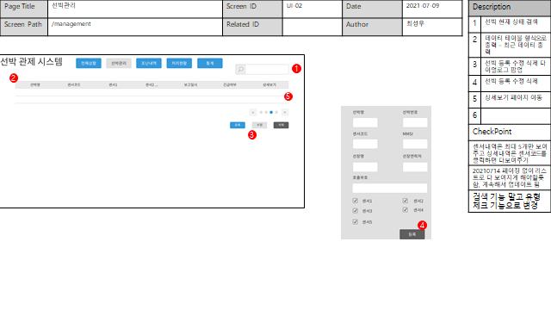This screenshot has height=310, width=551.
Task: Click the 20210714 checkpoint note
Action: tap(510, 177)
